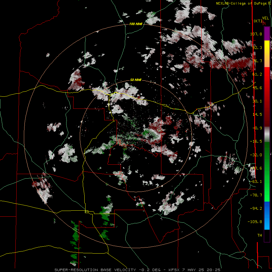Click the -32.0 legend value
This screenshot has width=272, height=272.
click(x=256, y=155)
